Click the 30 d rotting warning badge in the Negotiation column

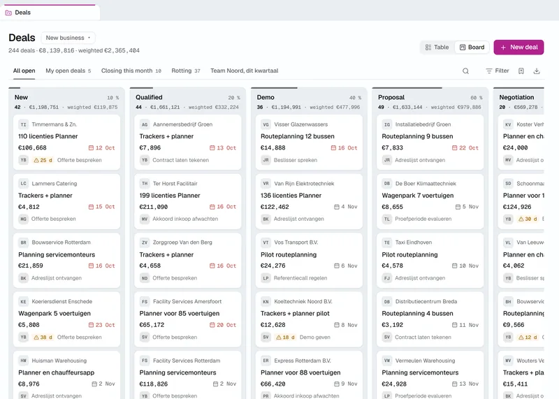pyautogui.click(x=528, y=219)
